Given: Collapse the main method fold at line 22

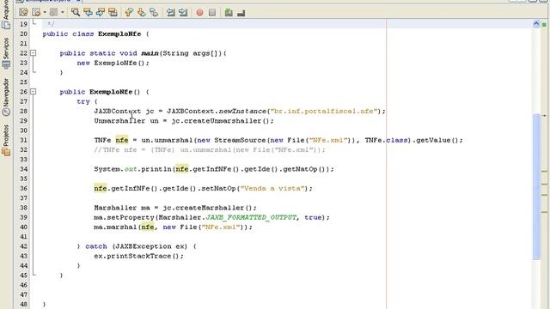Looking at the screenshot, I should [33, 53].
